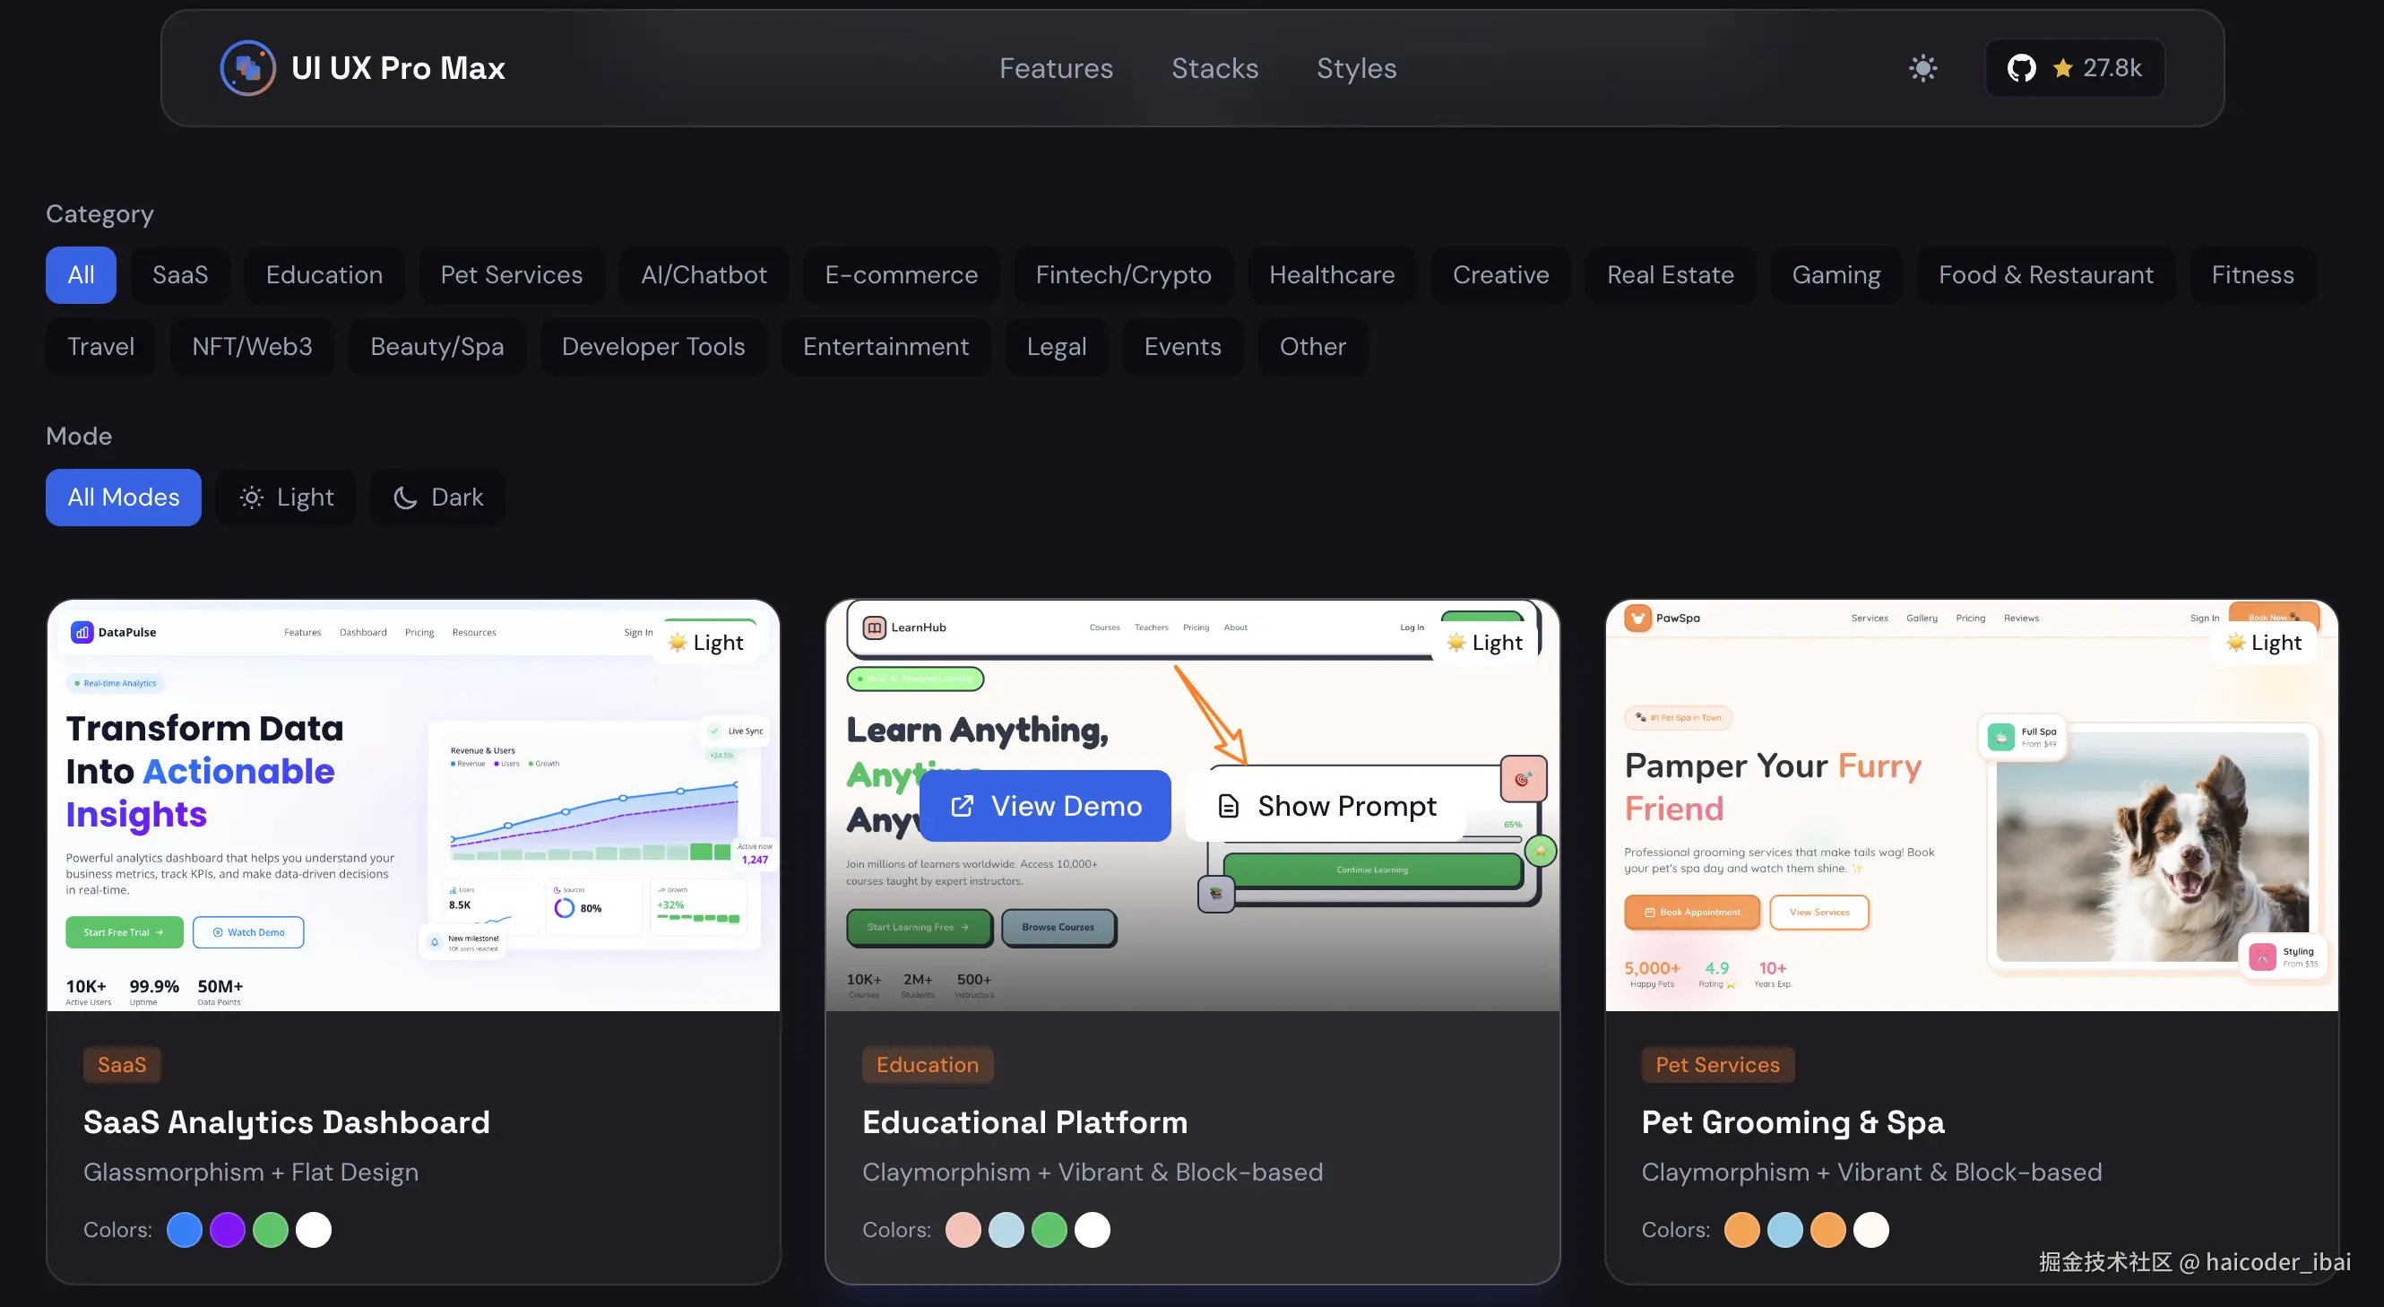
Task: Toggle the Pet Services category chip
Action: point(511,275)
